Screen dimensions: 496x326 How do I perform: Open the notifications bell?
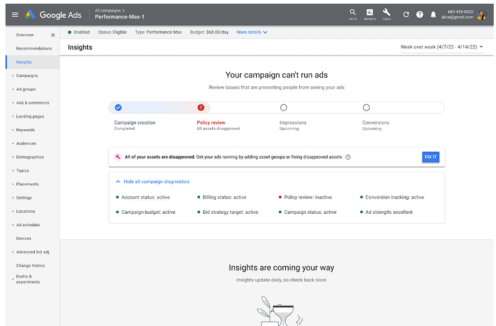(433, 15)
